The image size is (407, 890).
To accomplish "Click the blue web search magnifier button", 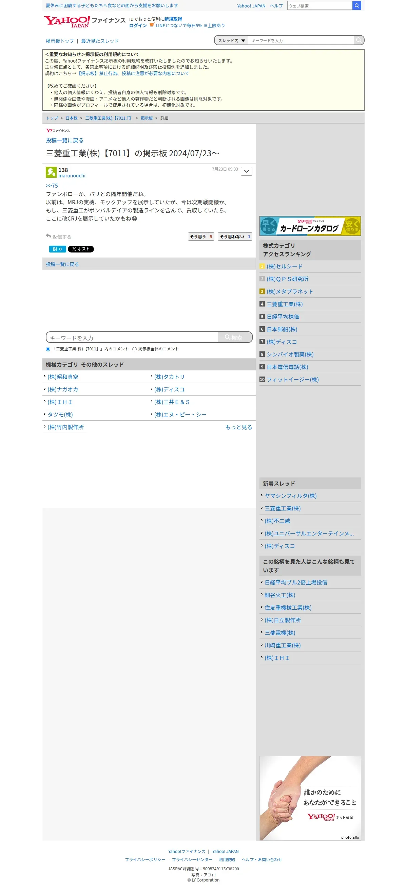I will [357, 5].
